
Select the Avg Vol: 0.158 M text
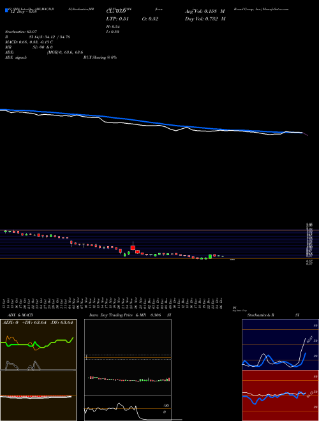205,11
